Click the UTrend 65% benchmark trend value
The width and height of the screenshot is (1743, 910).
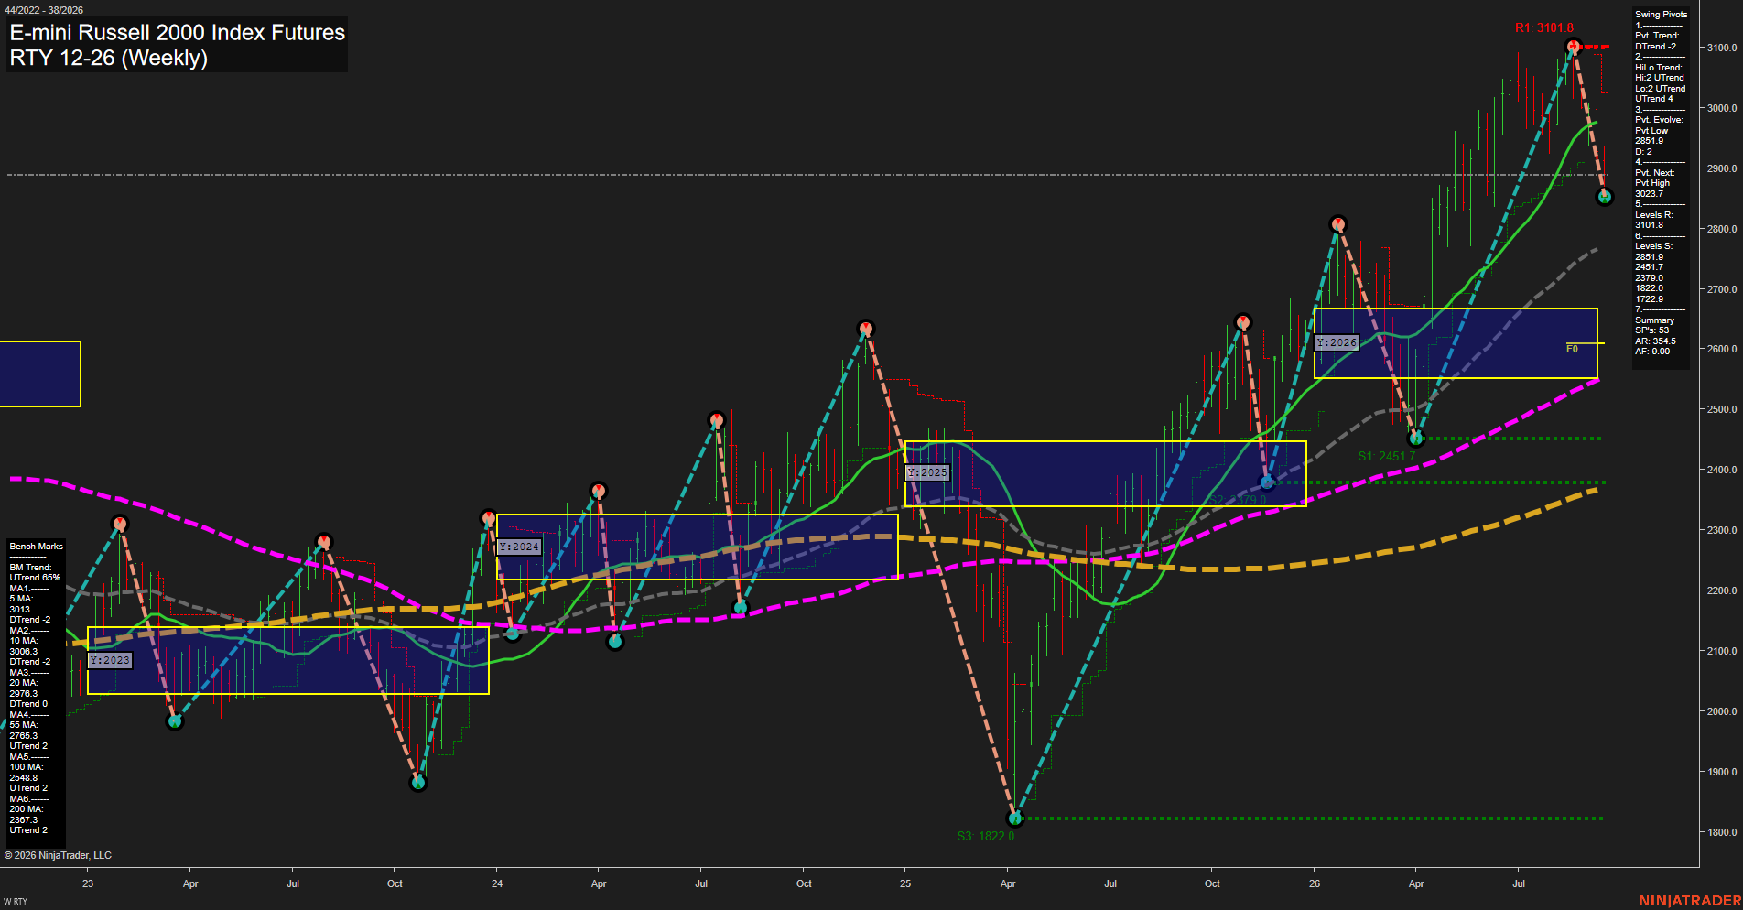(x=35, y=578)
